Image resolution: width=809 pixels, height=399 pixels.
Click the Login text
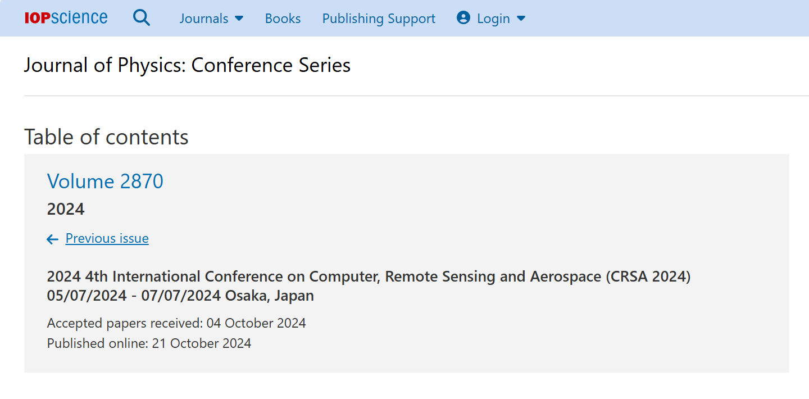point(493,19)
